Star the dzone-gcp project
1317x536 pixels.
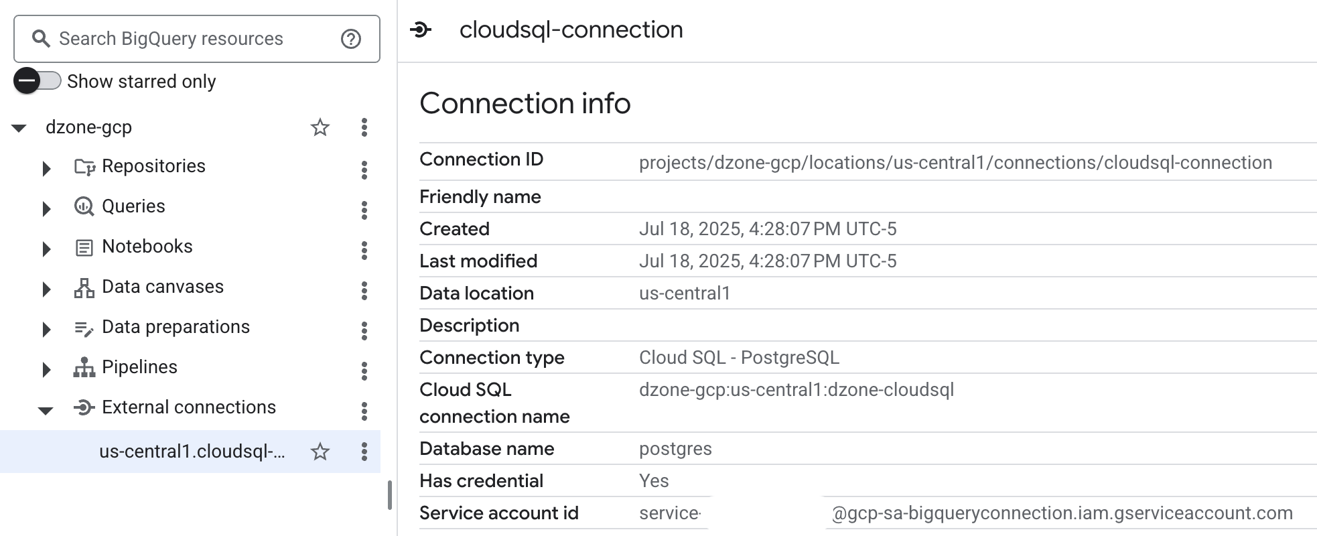pyautogui.click(x=320, y=127)
